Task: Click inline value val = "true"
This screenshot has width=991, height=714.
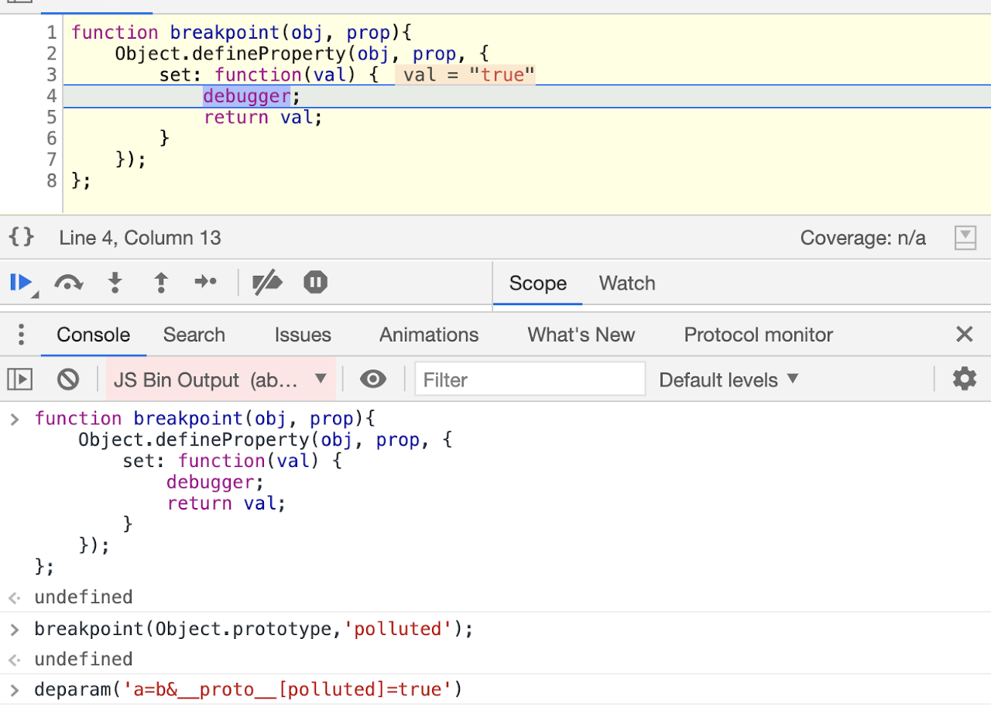Action: [x=466, y=75]
